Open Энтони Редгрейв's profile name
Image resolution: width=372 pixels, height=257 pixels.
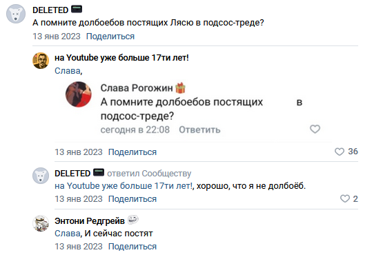click(90, 220)
